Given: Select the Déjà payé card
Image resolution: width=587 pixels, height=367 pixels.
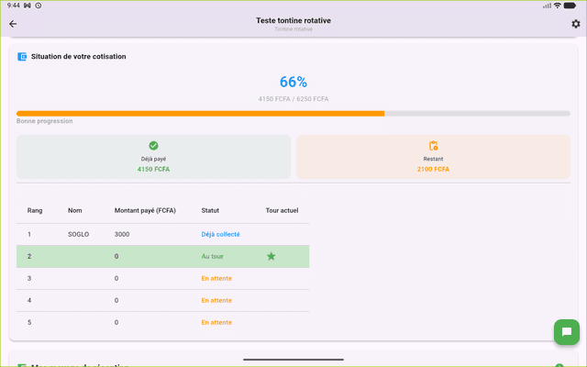Looking at the screenshot, I should [153, 157].
